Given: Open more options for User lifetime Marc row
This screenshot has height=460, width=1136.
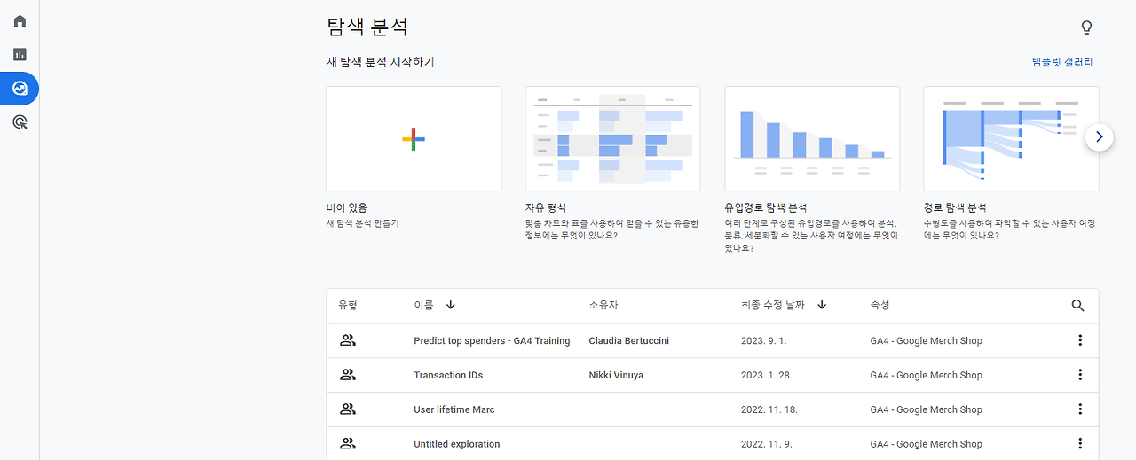Looking at the screenshot, I should coord(1080,409).
